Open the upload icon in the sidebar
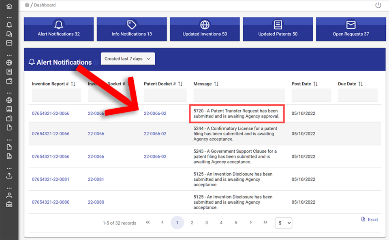Viewport: 389px width, 240px height. click(x=9, y=176)
